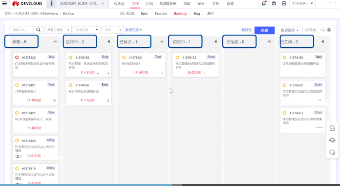Viewport: 340px width, 186px height.
Task: Click the 11-16 due date on #1578424
Action: (x=141, y=73)
